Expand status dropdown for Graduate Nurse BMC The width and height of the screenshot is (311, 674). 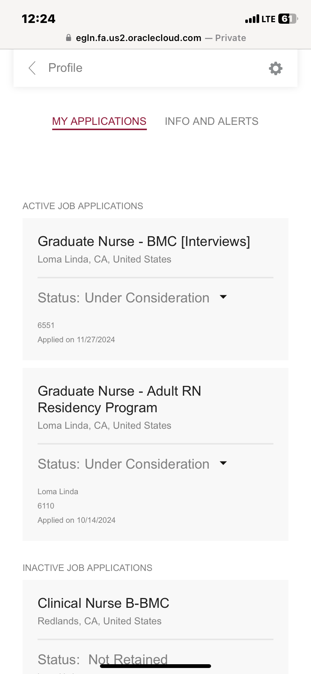click(x=223, y=297)
